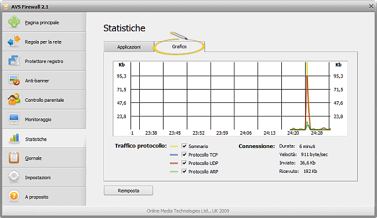The height and width of the screenshot is (218, 377).
Task: Switch to the Applicazioni tab
Action: point(129,47)
